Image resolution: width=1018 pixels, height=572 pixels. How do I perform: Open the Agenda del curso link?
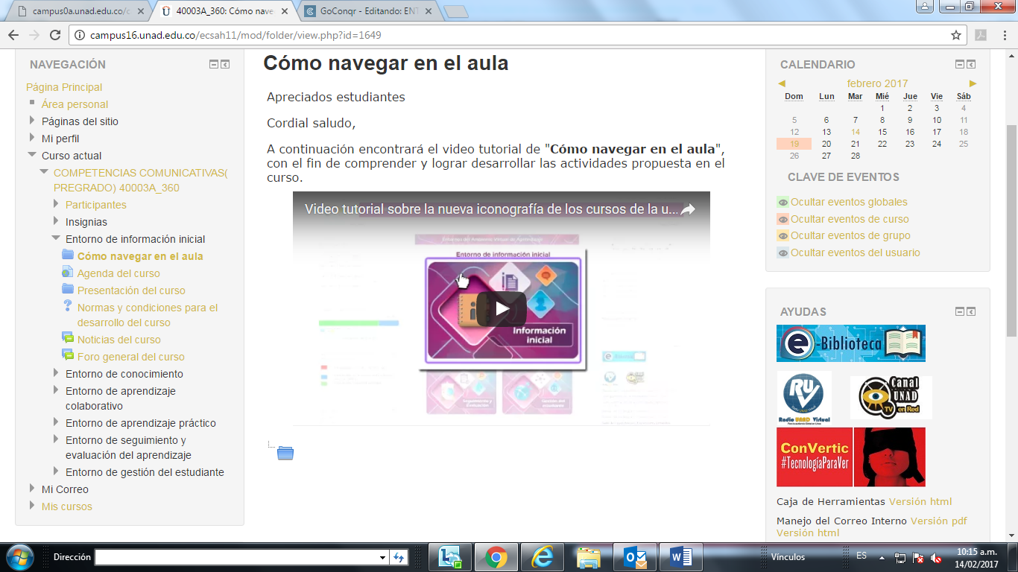[x=118, y=273]
